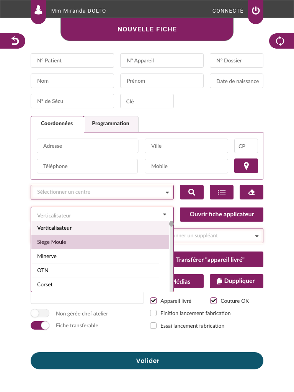Click the magnifier search button

click(192, 192)
